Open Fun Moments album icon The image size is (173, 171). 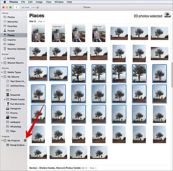click(x=7, y=104)
